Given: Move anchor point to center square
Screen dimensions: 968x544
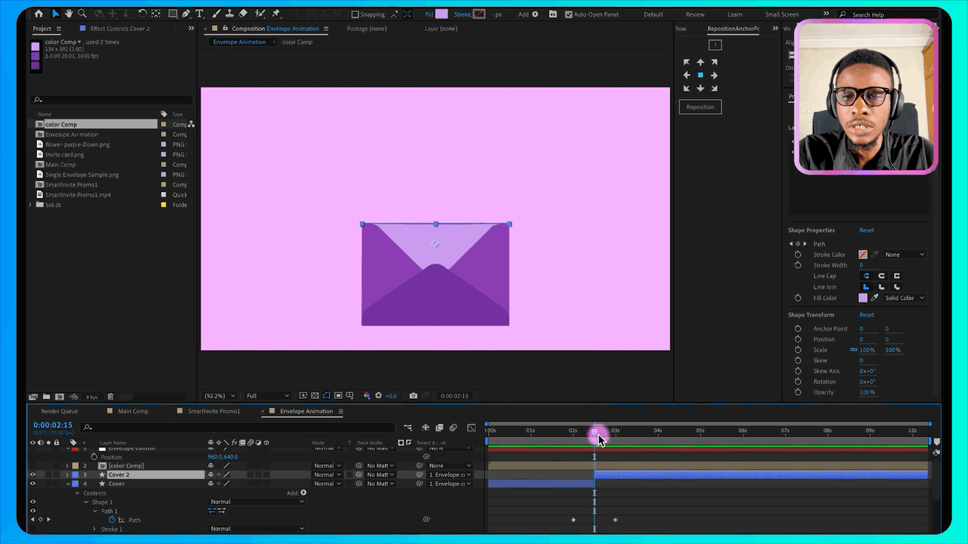Looking at the screenshot, I should (700, 75).
